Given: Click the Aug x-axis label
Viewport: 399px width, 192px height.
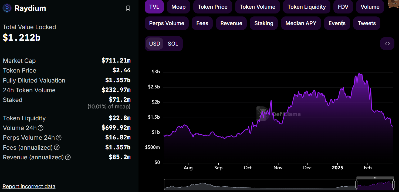Looking at the screenshot, I should [188, 168].
